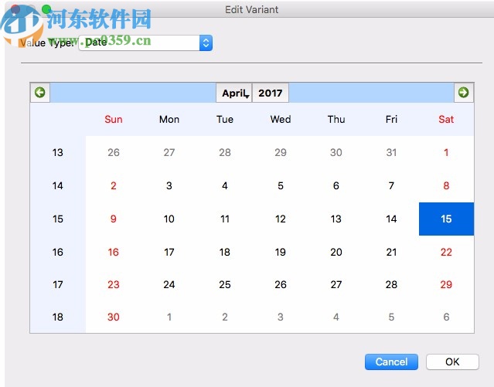Select Sunday 16 in week 16 row

[x=114, y=252]
